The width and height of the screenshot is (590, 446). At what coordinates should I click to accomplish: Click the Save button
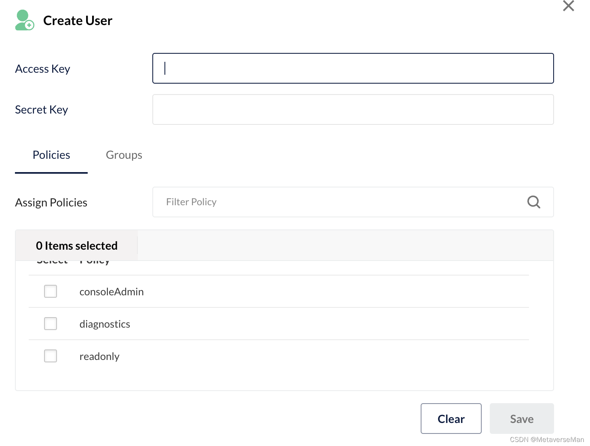(521, 419)
